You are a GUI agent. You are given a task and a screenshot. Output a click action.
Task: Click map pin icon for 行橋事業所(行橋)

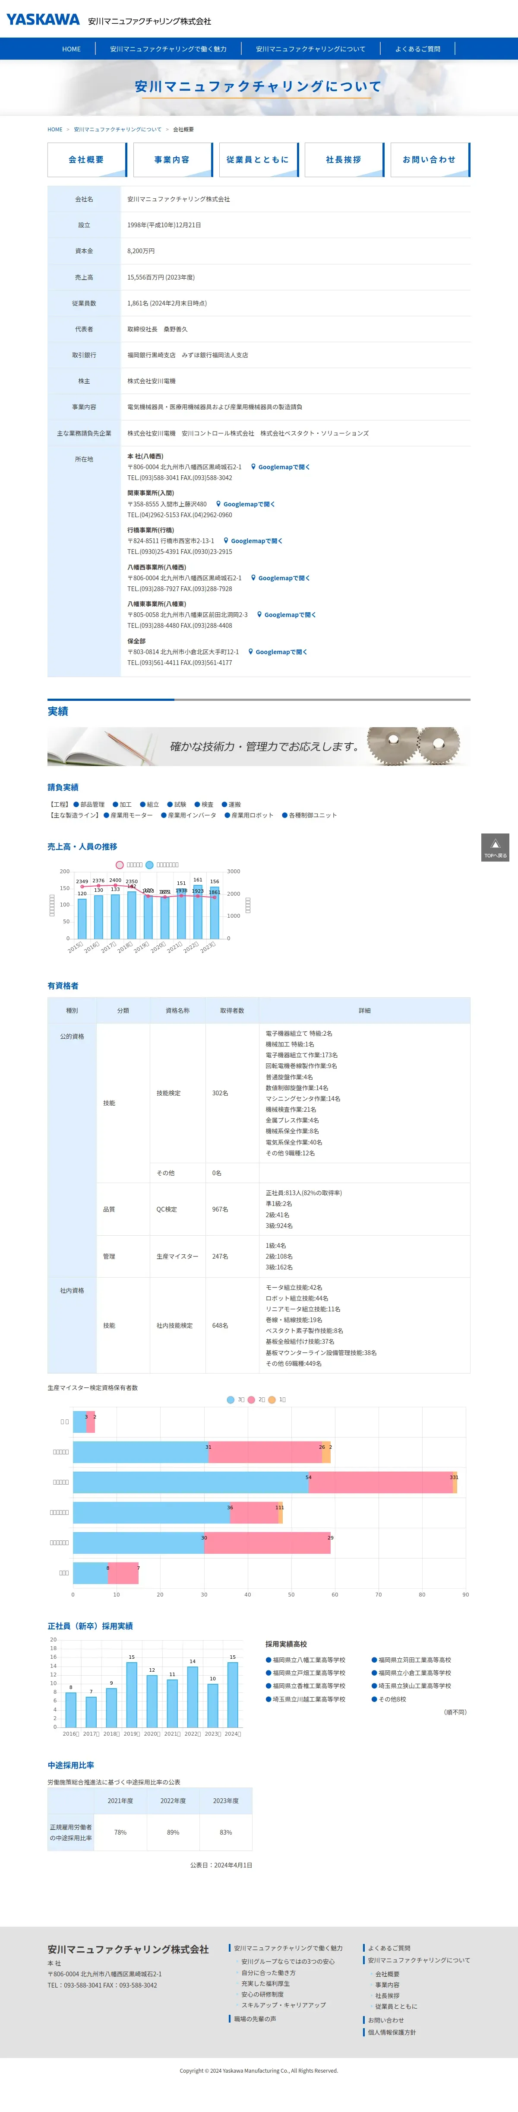[225, 541]
